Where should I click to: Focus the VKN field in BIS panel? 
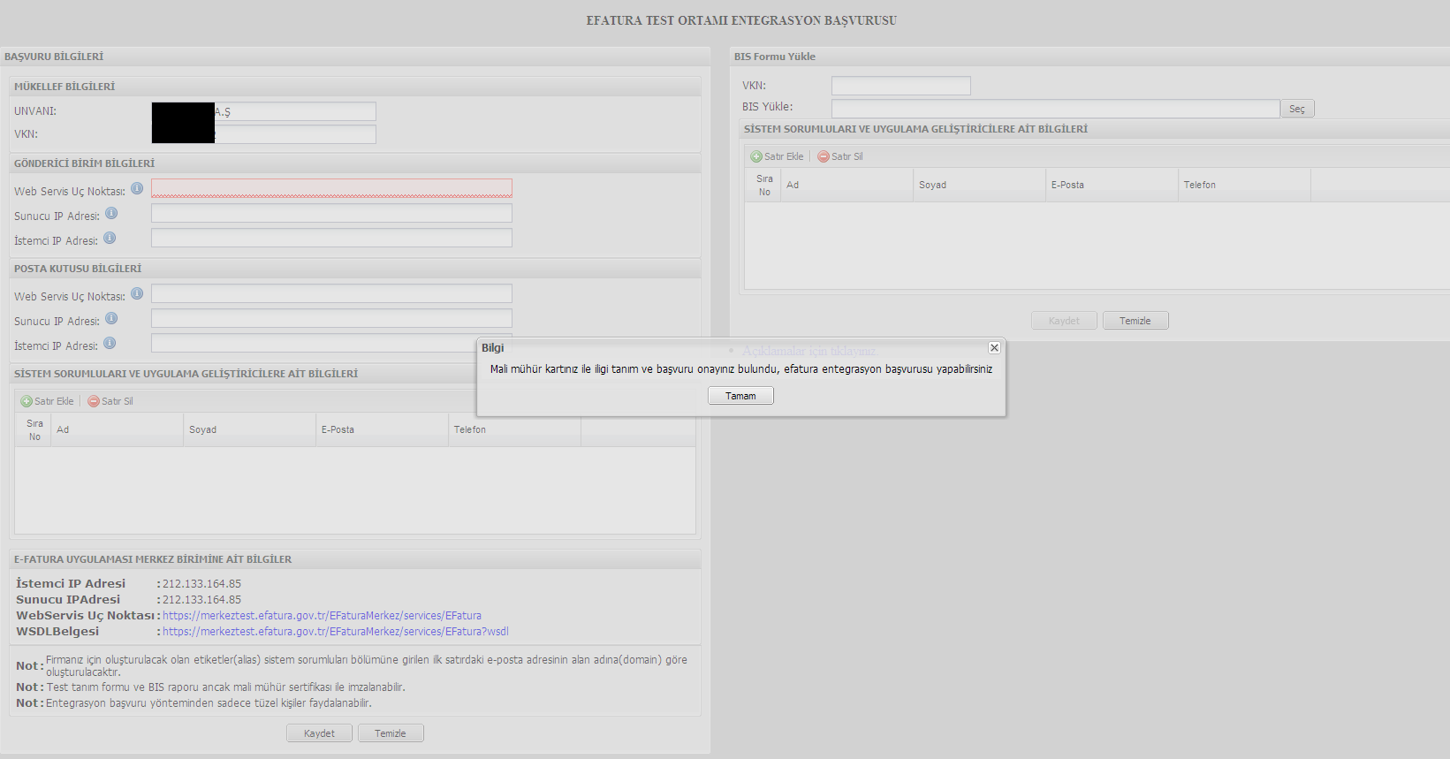pyautogui.click(x=900, y=86)
